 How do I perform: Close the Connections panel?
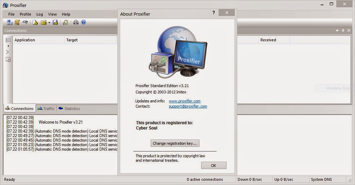(x=349, y=31)
